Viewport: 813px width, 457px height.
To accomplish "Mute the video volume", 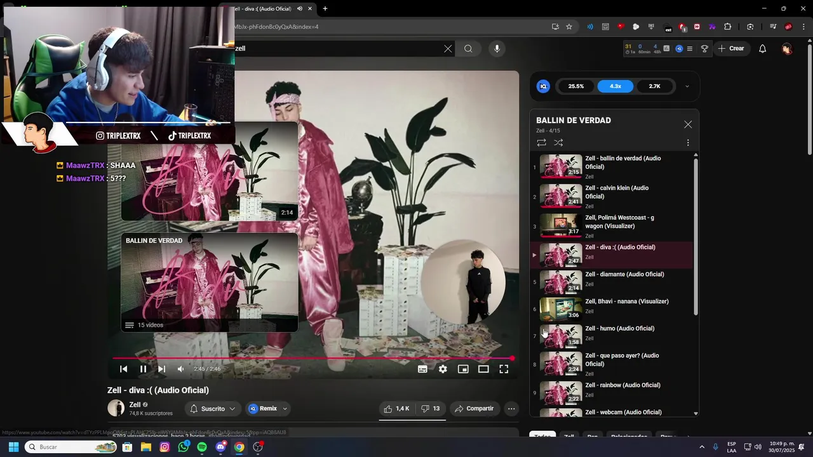I will 180,369.
